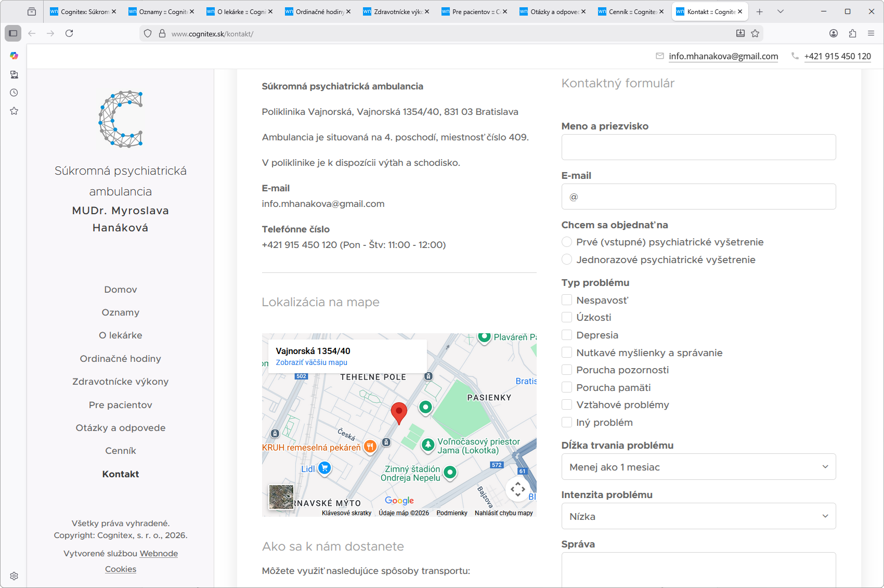Tick the Porucha pamäti checkbox
This screenshot has width=884, height=588.
[567, 387]
